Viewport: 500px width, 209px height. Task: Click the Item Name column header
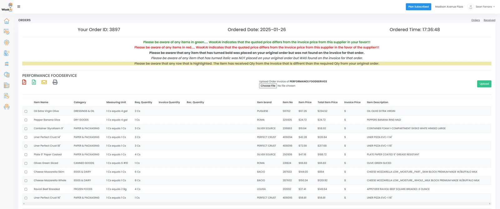click(41, 102)
